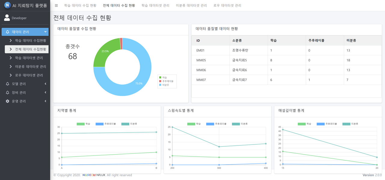
Task: Click 학습 point at B in 지역별 chart
Action: pos(156,152)
